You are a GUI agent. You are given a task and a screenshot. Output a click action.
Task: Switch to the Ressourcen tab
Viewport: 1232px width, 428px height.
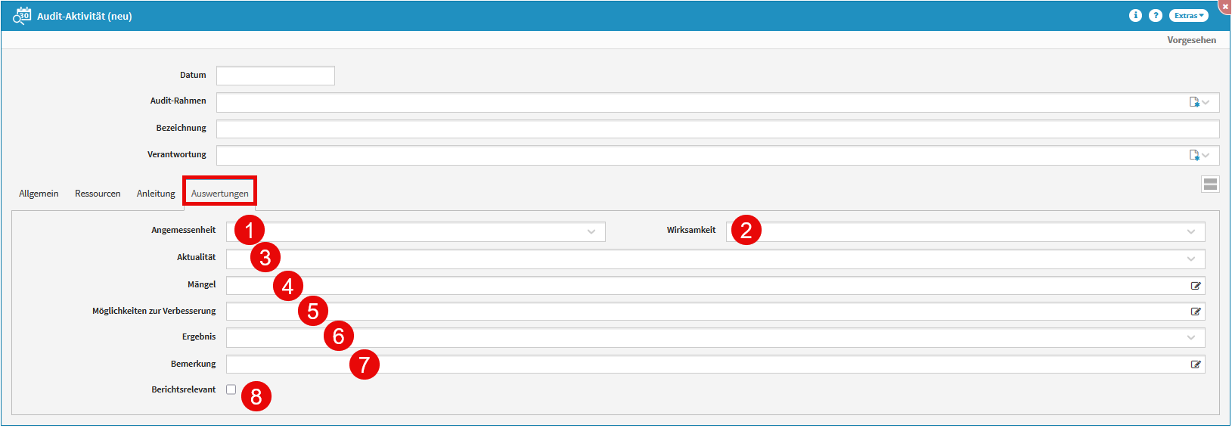(98, 194)
